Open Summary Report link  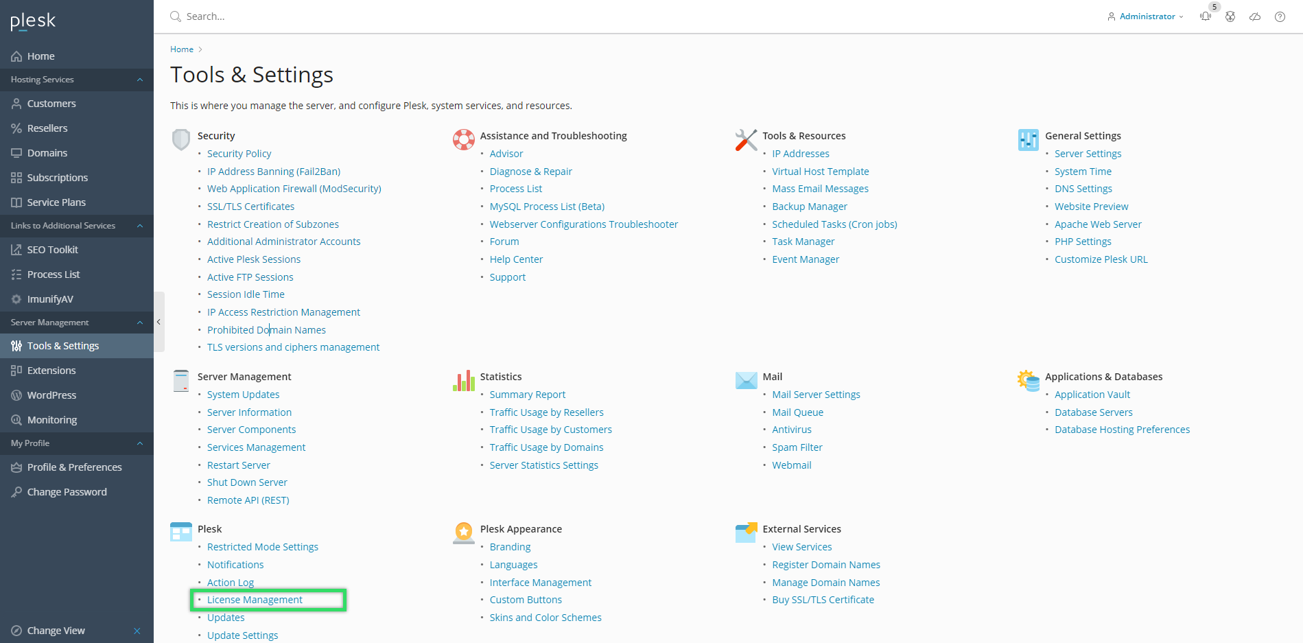point(528,395)
